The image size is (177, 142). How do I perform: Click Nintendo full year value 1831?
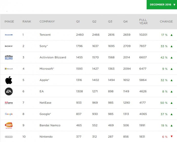tap(142, 137)
